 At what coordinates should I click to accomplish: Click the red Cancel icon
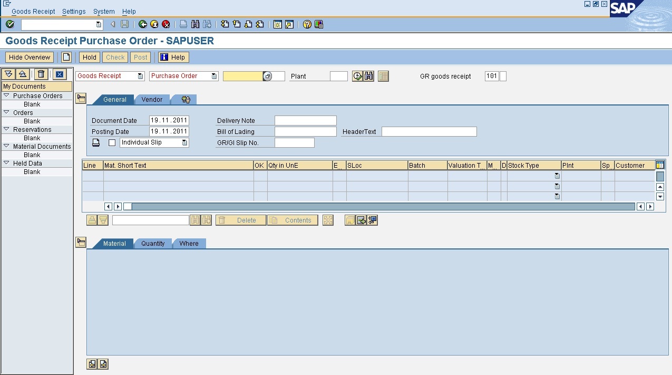[166, 24]
